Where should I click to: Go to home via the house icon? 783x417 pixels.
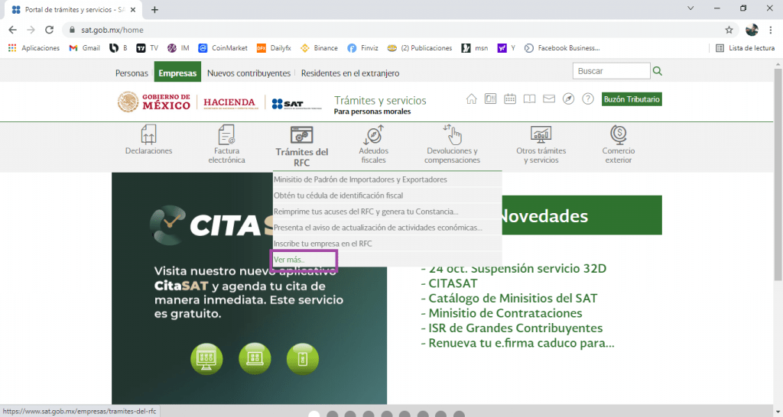pos(471,99)
